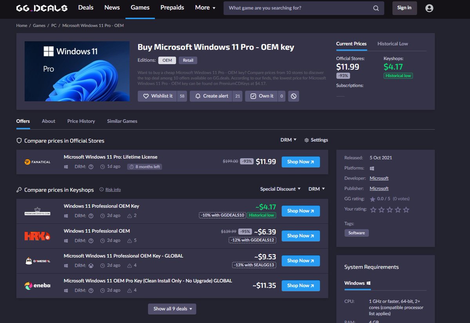Click Shop Now for Gameseal offer
Screen dimensions: 470x323
[x=301, y=261]
